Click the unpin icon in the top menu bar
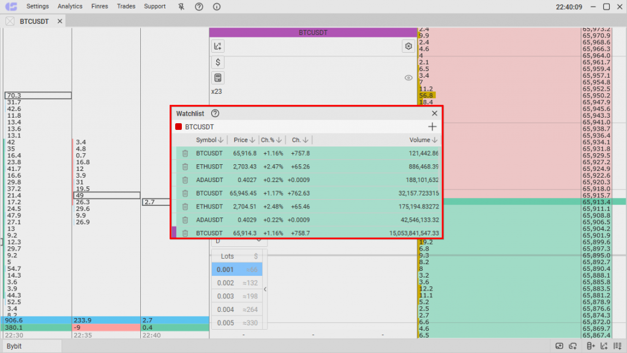 (181, 7)
